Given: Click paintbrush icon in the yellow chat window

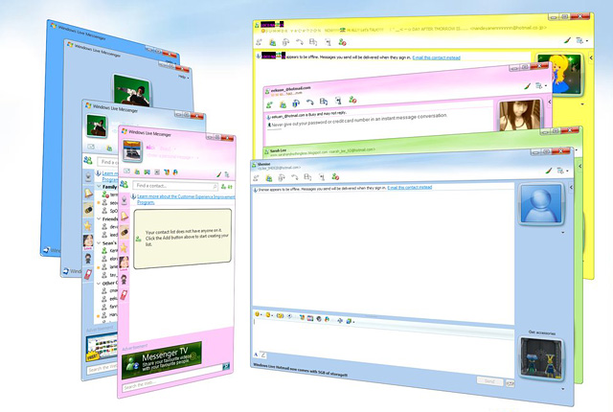Looking at the screenshot, I should [566, 41].
